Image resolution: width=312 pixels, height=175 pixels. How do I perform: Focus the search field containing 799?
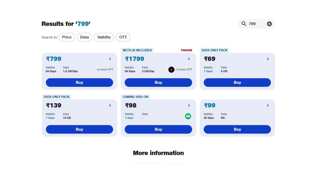pyautogui.click(x=256, y=24)
